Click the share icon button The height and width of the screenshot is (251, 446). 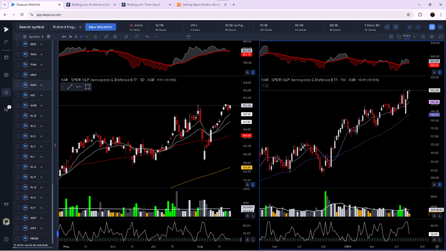point(387,27)
